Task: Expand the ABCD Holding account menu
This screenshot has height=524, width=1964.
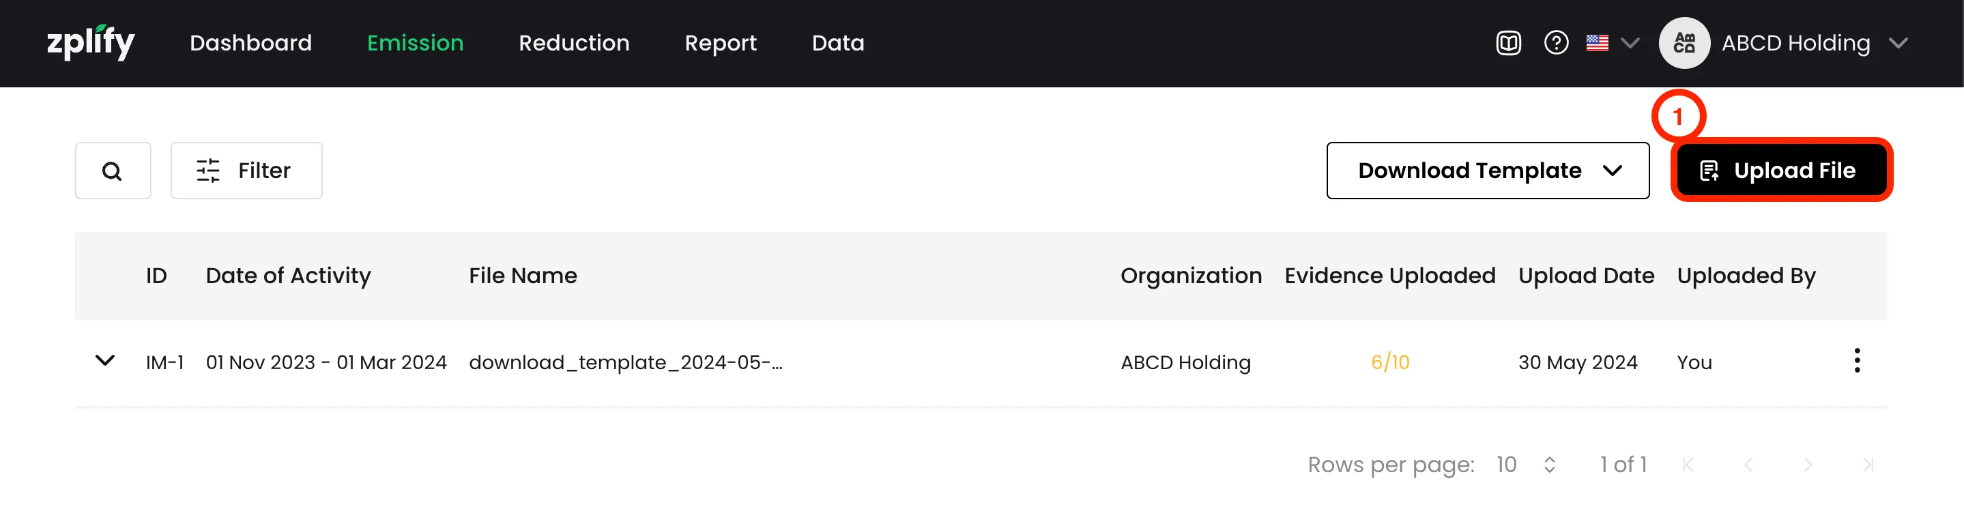Action: pos(1898,43)
